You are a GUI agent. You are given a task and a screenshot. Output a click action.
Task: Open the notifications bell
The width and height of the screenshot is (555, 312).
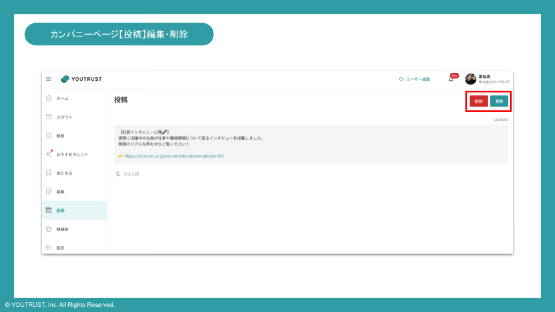pos(451,79)
